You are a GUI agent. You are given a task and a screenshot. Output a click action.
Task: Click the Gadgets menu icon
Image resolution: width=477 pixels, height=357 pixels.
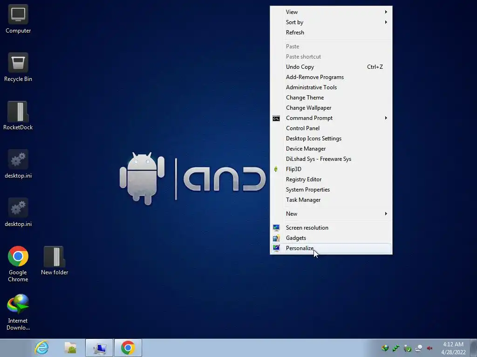point(276,238)
